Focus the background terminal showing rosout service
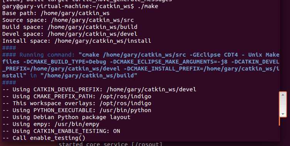The image size is (290, 146). 110,144
